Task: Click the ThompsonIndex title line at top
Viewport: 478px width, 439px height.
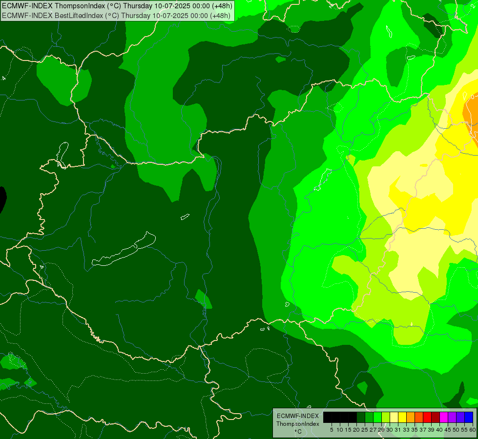Action: tap(117, 5)
